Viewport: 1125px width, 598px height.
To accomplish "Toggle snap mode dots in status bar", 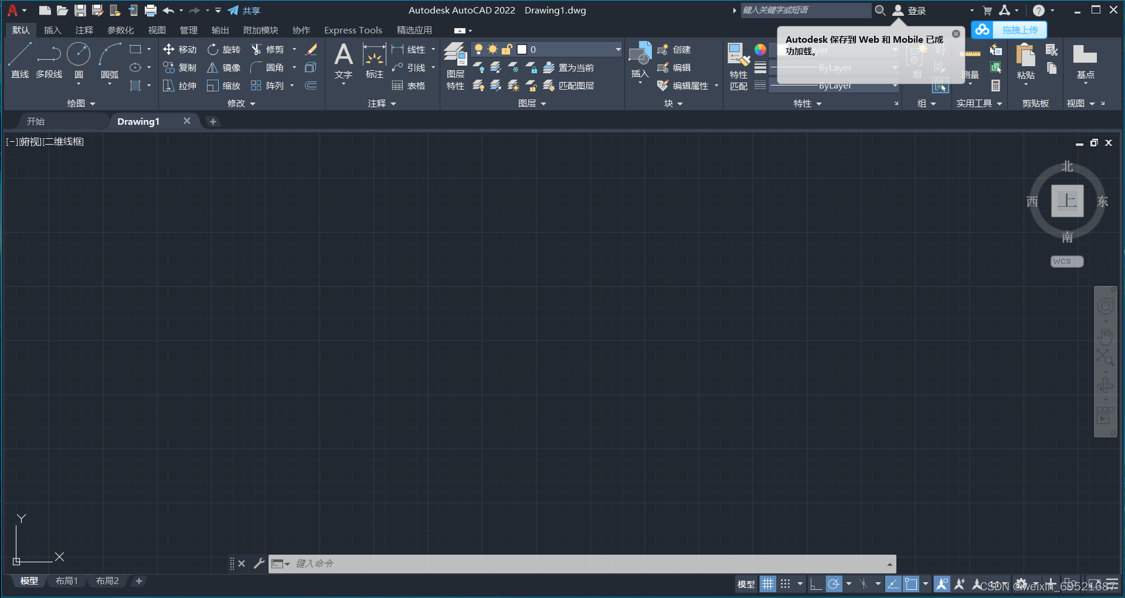I will pyautogui.click(x=786, y=584).
